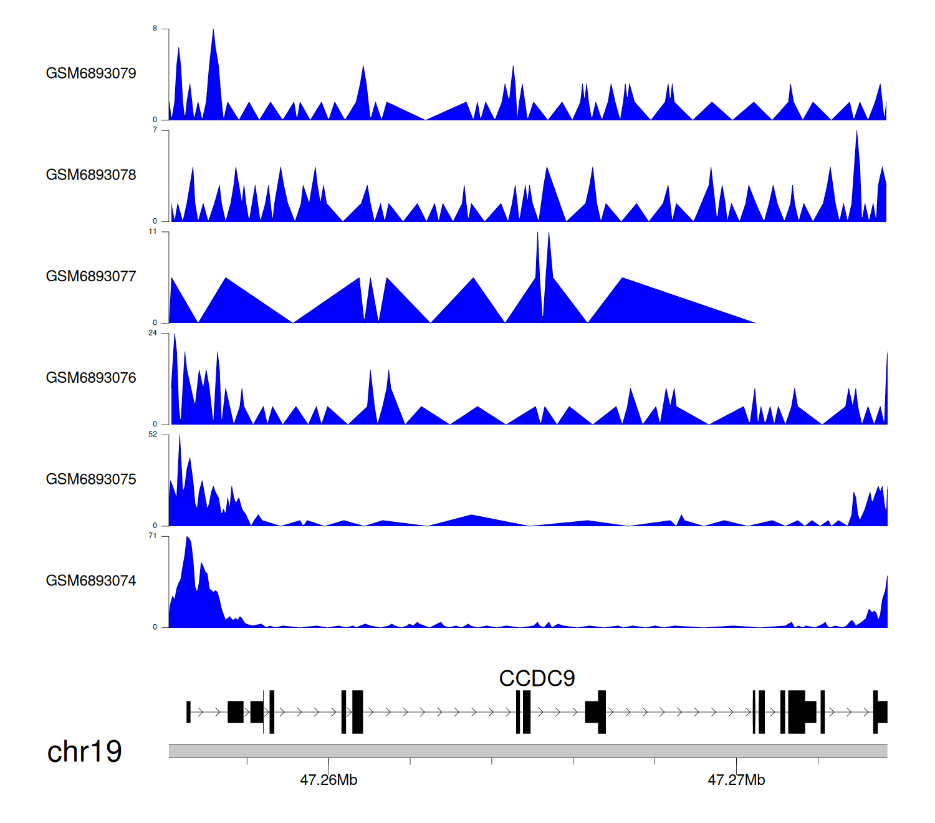Select the y-axis maximum value 52

pyautogui.click(x=153, y=435)
